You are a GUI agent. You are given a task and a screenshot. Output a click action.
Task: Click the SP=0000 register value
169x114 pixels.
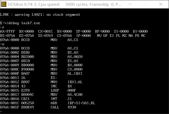[83, 32]
